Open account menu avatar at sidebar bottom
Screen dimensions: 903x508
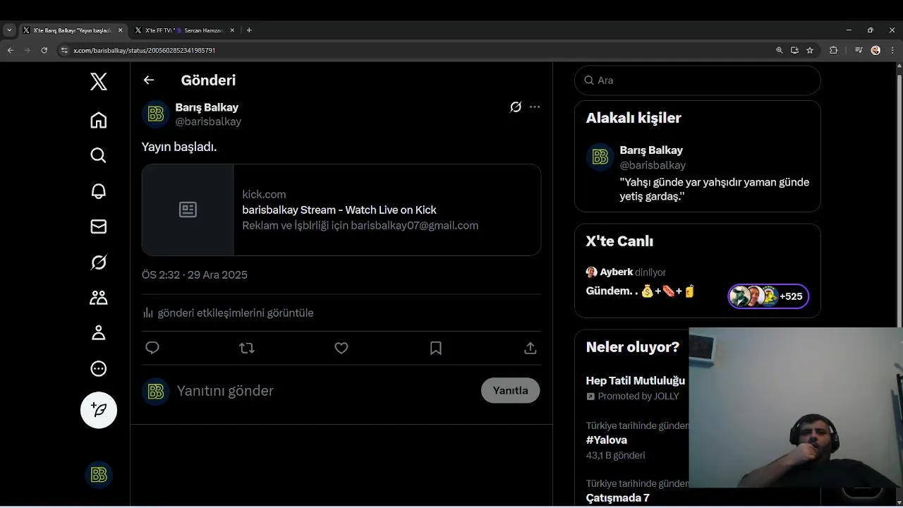pyautogui.click(x=99, y=475)
